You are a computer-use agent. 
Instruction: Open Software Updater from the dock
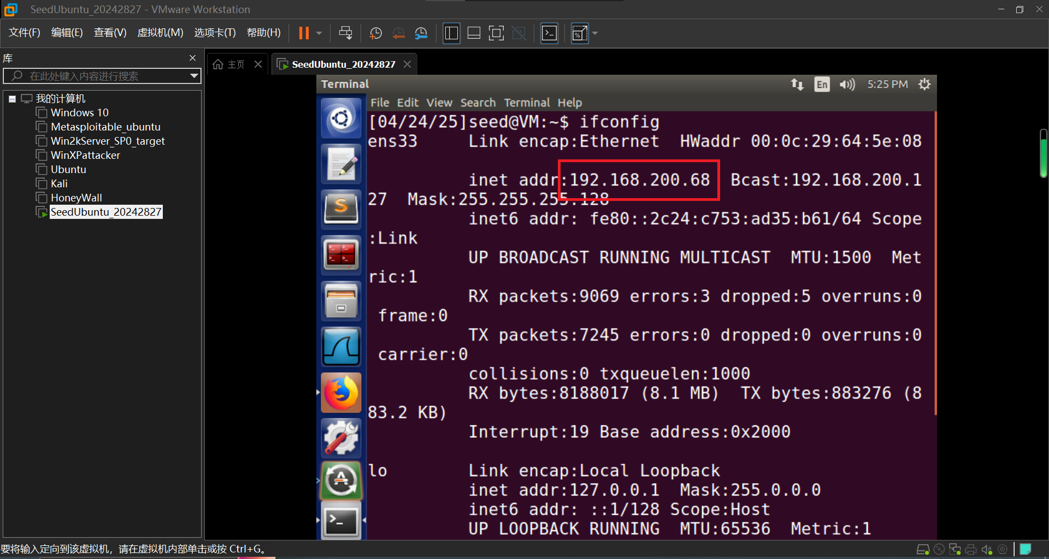pyautogui.click(x=341, y=480)
